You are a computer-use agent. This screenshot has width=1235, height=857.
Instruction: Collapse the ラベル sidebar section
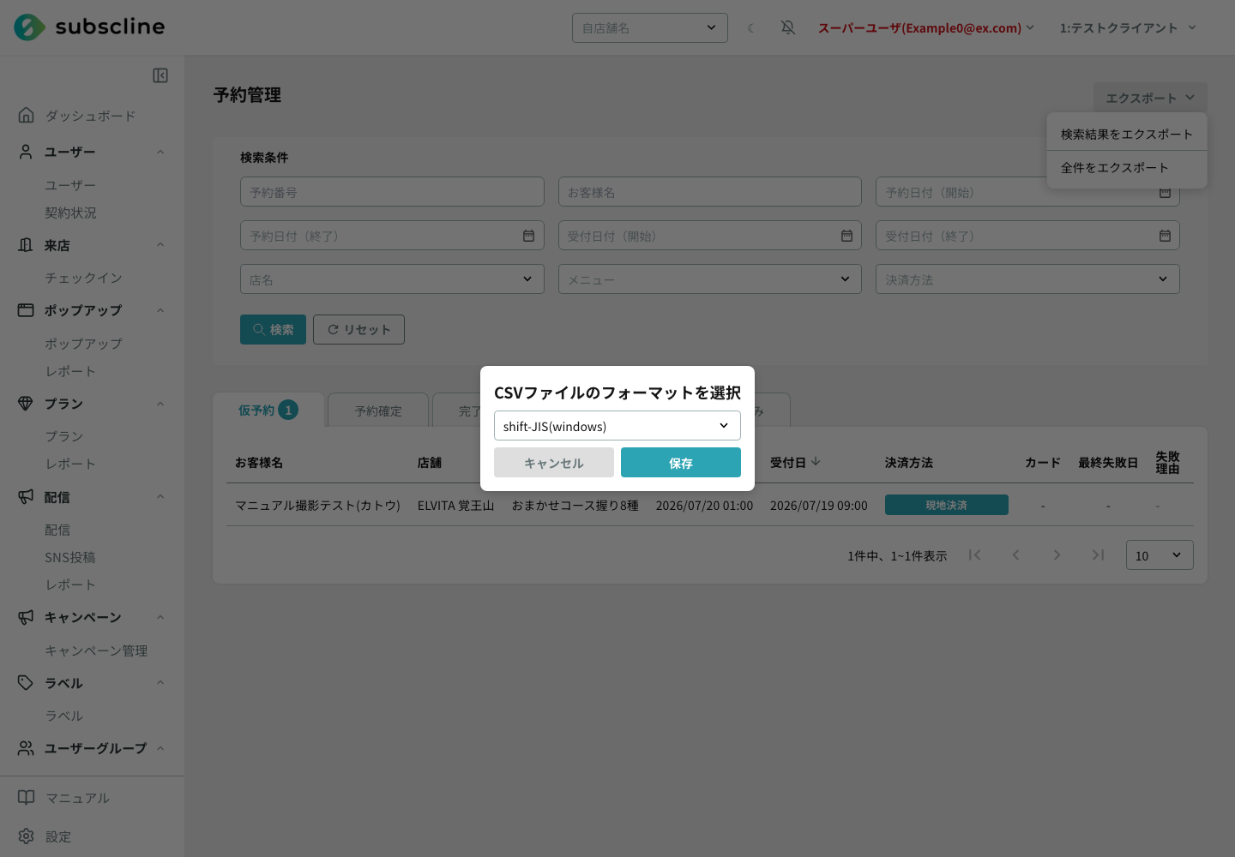pos(160,683)
